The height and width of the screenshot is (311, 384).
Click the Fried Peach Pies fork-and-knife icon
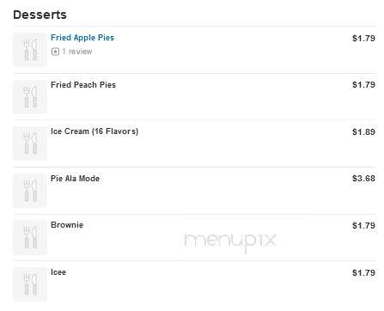(x=30, y=97)
